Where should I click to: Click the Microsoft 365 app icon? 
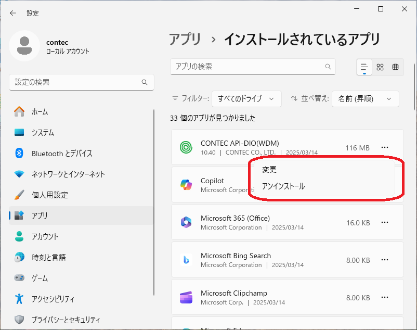186,222
